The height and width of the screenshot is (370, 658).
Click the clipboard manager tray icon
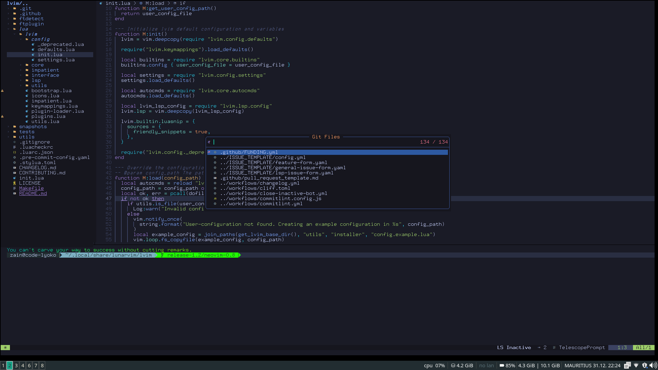pos(627,366)
